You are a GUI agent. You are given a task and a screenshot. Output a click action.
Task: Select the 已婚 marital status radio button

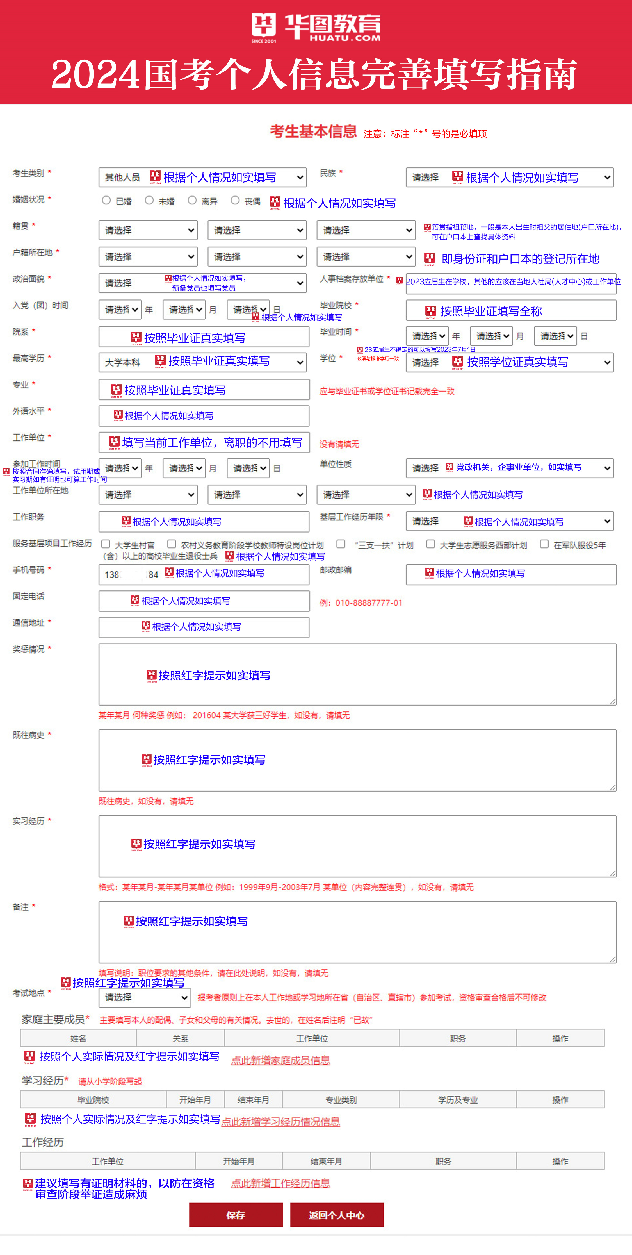[106, 200]
